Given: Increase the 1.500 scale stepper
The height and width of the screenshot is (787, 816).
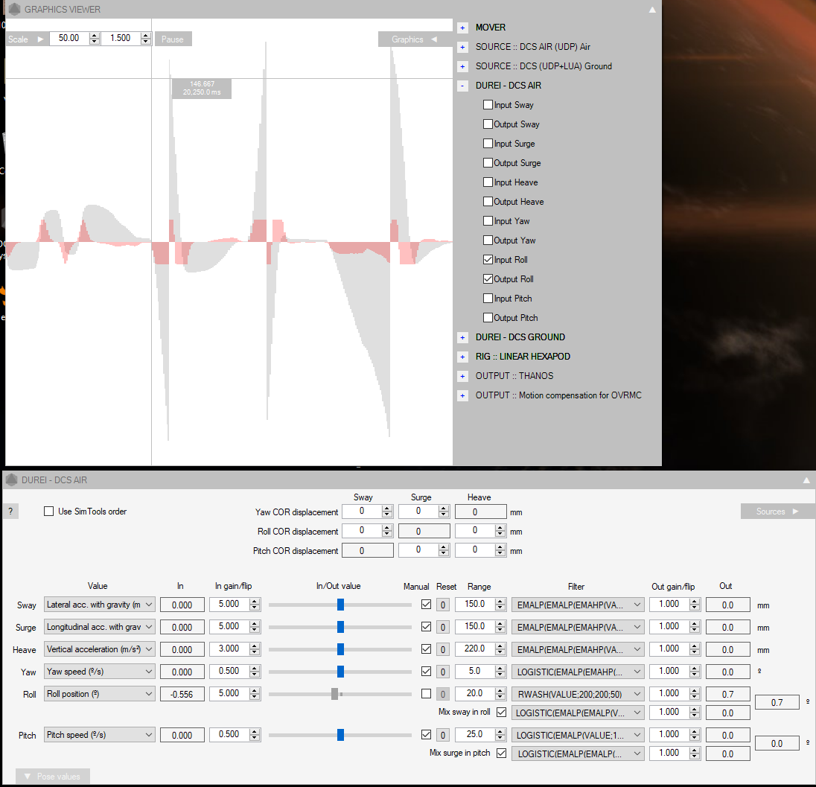Looking at the screenshot, I should coord(146,36).
